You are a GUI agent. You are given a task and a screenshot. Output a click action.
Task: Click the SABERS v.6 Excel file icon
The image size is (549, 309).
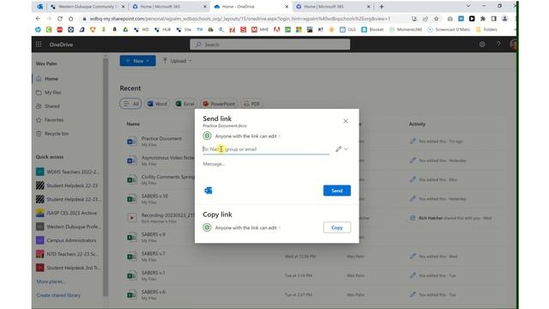tap(131, 294)
